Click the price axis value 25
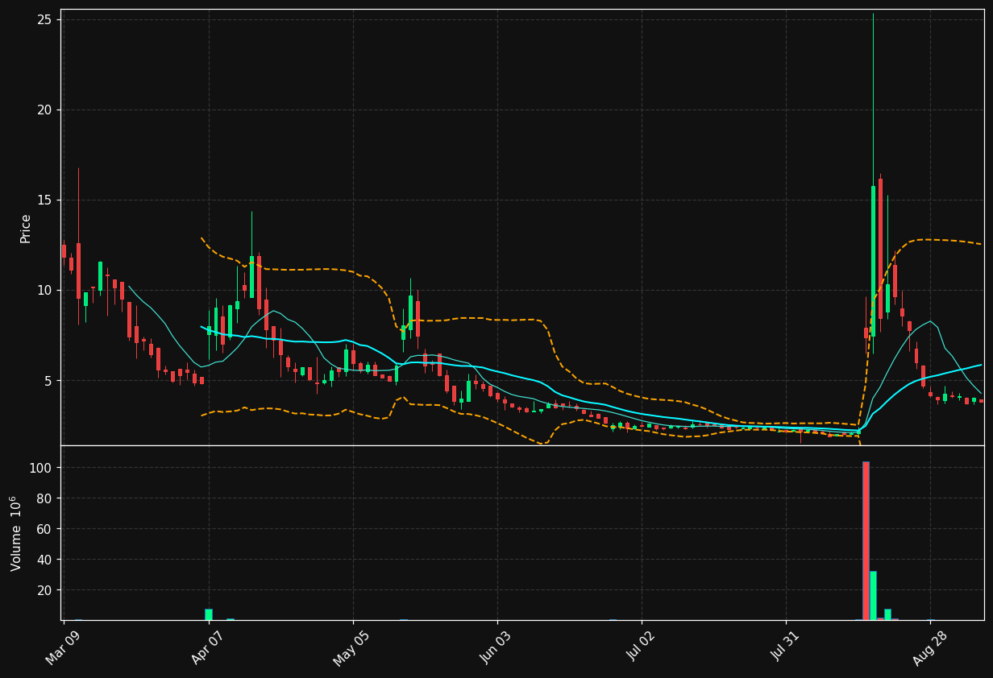Screen dimensions: 993x678 tap(45, 19)
